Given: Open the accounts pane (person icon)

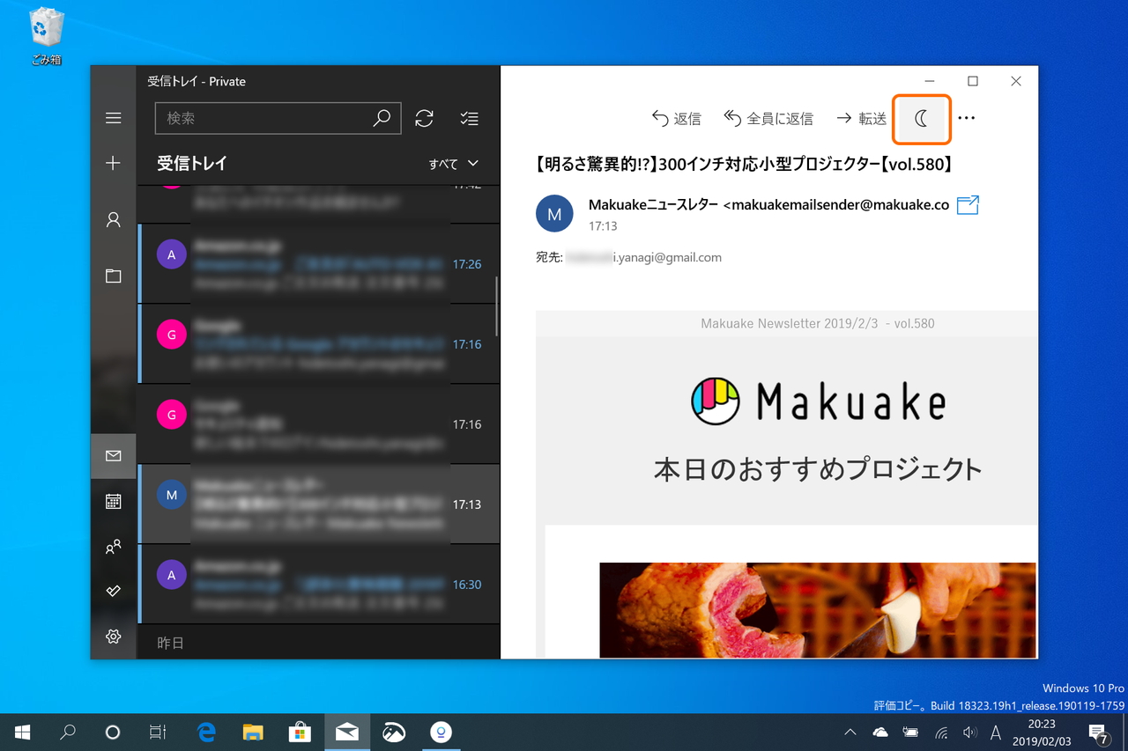Looking at the screenshot, I should (x=113, y=219).
